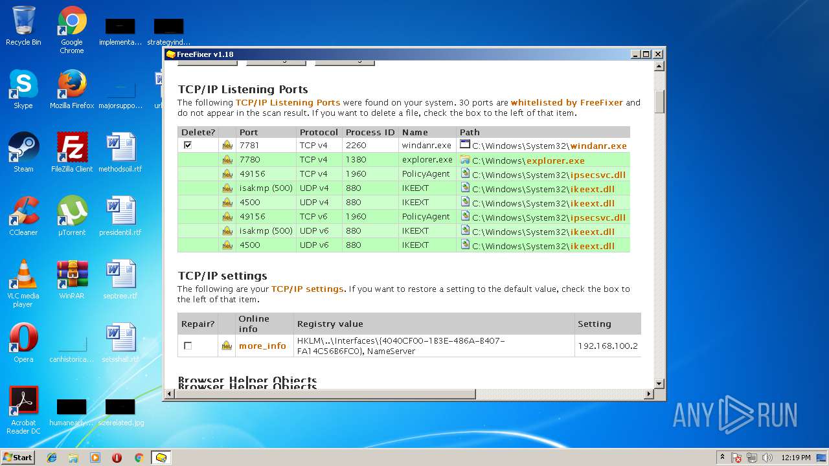Screen dimensions: 829x466
Task: Click the 'Process ID' column header
Action: (x=370, y=132)
